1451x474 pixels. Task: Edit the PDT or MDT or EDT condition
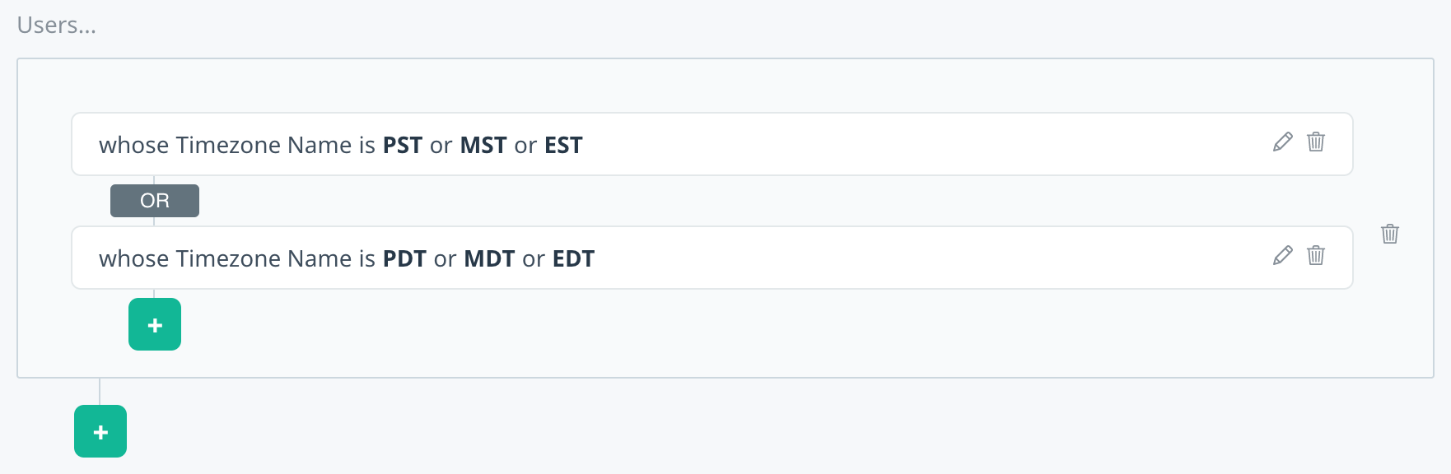click(x=1282, y=255)
